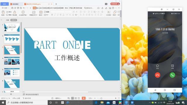Toggle Underline formatting
This screenshot has height=105, width=187.
pos(58,15)
